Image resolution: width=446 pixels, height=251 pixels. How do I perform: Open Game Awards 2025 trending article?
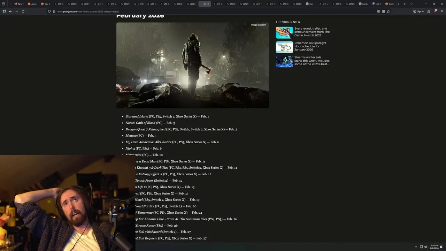[x=312, y=32]
